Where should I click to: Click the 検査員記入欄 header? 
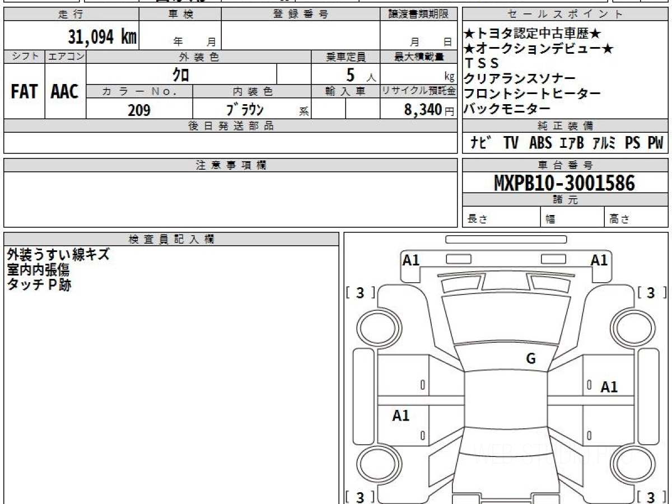[x=171, y=239]
